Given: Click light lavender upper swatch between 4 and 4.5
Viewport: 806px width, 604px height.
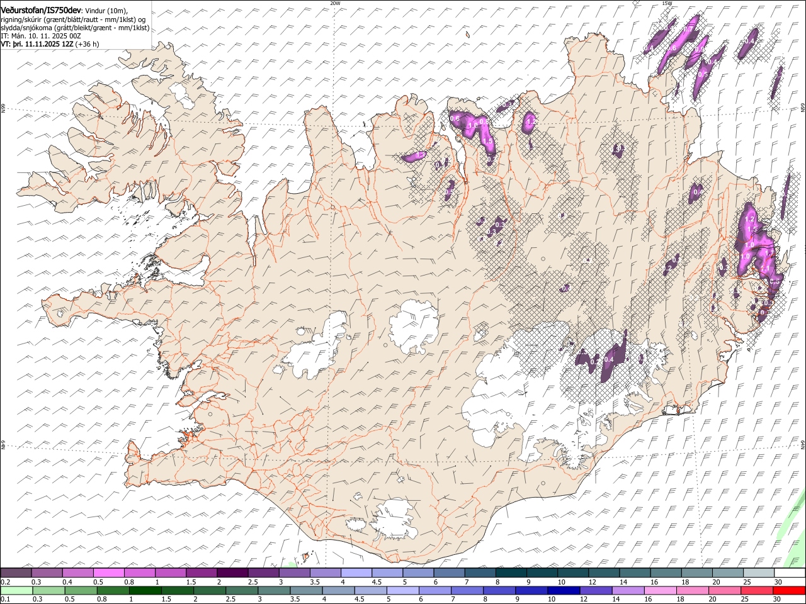Looking at the screenshot, I should 356,573.
